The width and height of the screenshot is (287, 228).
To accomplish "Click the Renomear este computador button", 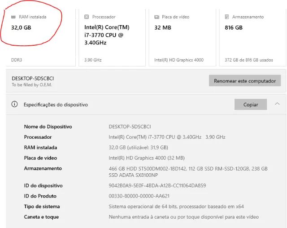I will pyautogui.click(x=245, y=81).
